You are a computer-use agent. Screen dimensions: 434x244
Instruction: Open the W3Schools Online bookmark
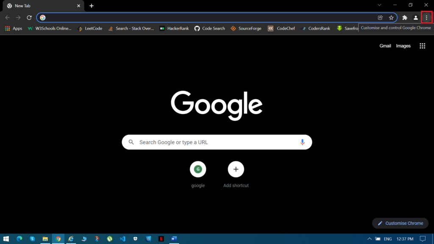(x=50, y=28)
